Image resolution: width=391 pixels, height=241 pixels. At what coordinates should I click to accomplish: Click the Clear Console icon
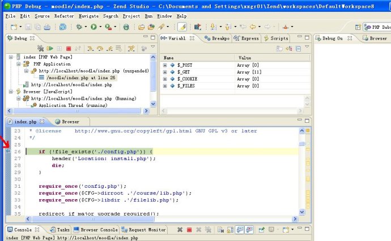220,230
